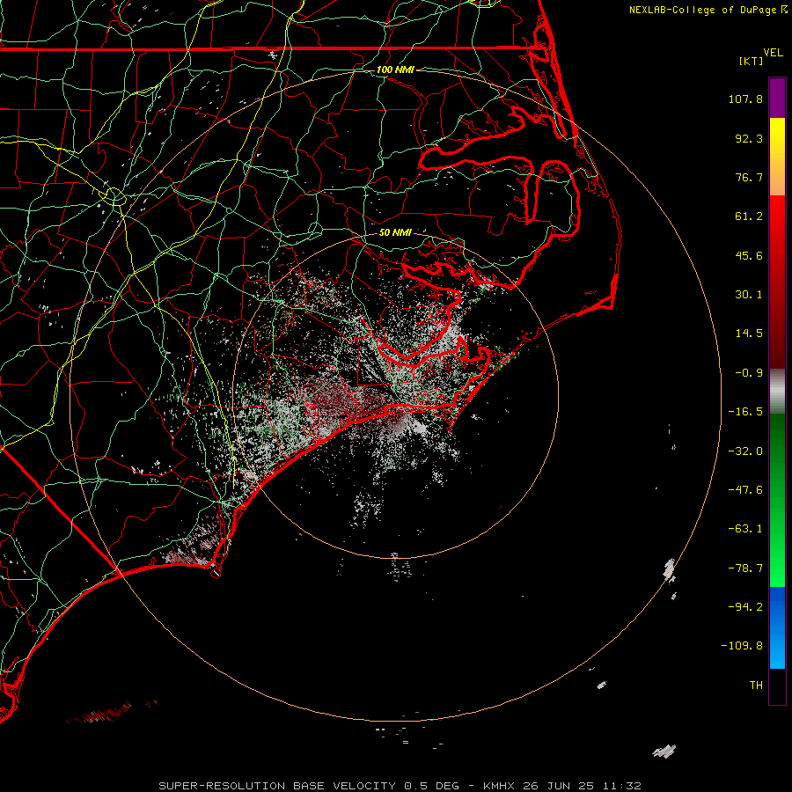Screen dimensions: 792x792
Task: Select the 45.6 scale value
Action: [x=749, y=255]
